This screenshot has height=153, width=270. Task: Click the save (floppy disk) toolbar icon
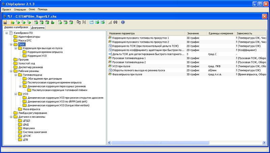(x=5, y=22)
